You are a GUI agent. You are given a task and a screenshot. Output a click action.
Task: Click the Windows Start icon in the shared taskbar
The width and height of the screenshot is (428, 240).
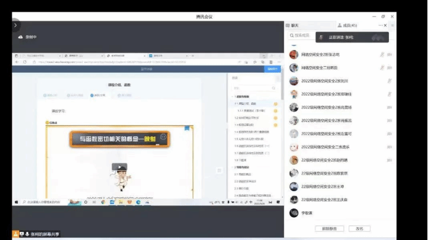16,202
